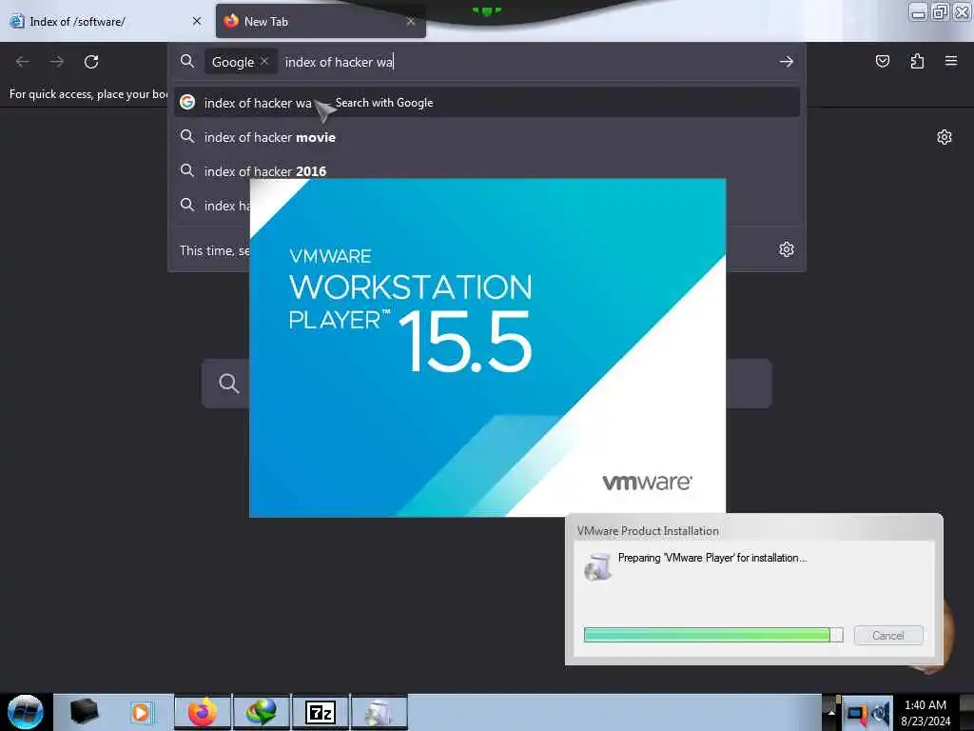Click the bookmarks toolbar quick access text
Viewport: 974px width, 731px height.
88,94
